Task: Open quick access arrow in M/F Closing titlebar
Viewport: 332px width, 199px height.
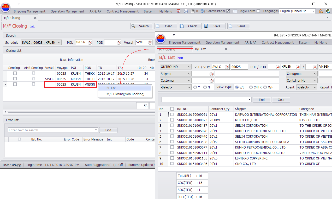Action: tap(19, 4)
